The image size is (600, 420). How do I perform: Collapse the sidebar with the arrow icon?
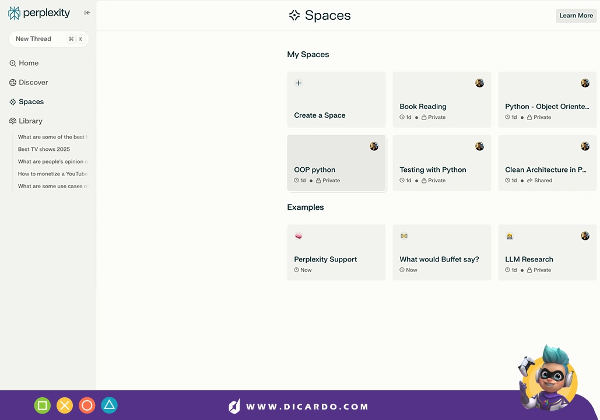click(87, 13)
